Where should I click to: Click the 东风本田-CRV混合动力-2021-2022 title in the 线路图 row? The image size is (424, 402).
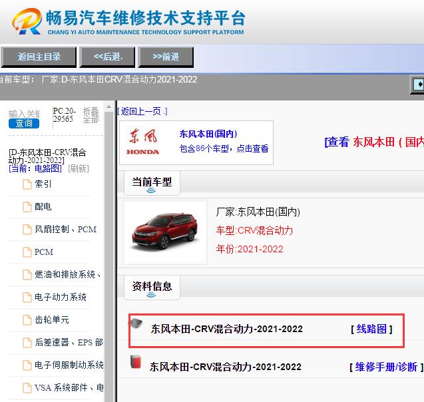pyautogui.click(x=226, y=329)
